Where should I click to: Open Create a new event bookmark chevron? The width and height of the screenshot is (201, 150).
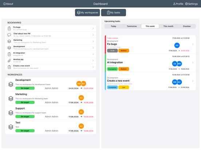click(x=93, y=67)
